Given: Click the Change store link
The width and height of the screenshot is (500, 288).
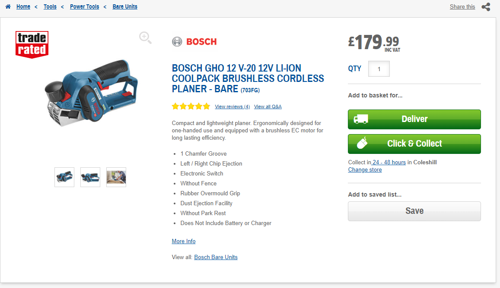Looking at the screenshot, I should (x=365, y=170).
